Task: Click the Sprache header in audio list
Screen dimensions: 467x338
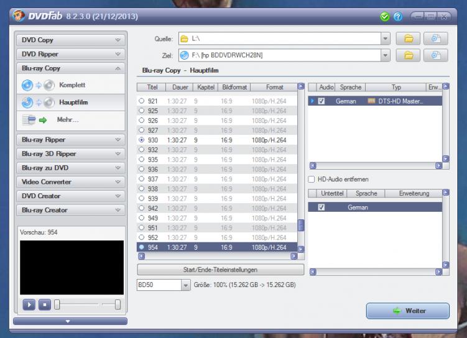Action: click(x=351, y=87)
